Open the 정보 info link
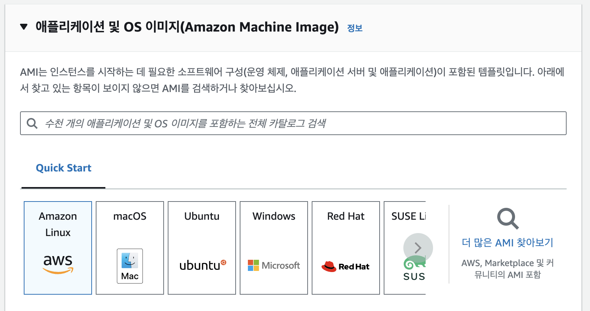Screen dimensions: 590x311 pyautogui.click(x=355, y=28)
